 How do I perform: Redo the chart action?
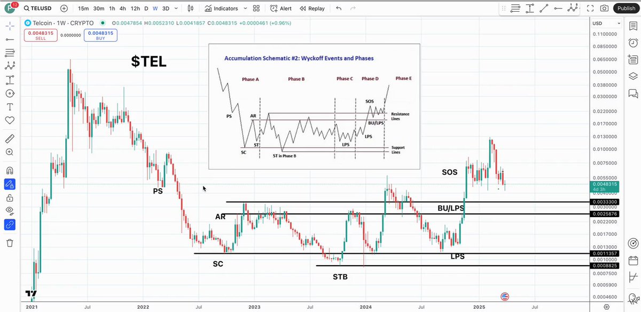pyautogui.click(x=354, y=9)
